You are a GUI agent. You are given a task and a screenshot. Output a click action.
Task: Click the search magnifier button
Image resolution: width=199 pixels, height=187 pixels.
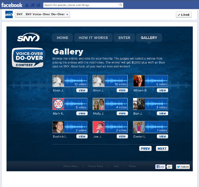(121, 5)
